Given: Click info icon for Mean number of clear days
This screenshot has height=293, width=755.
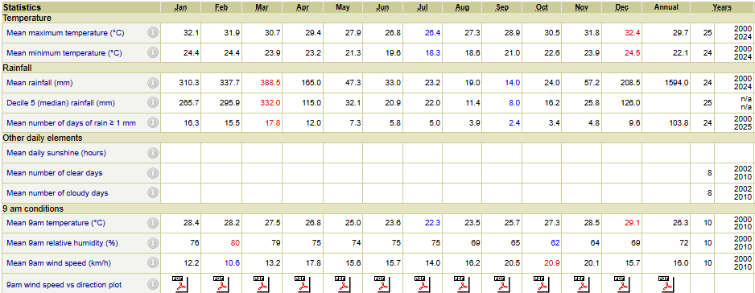Looking at the screenshot, I should pos(153,173).
